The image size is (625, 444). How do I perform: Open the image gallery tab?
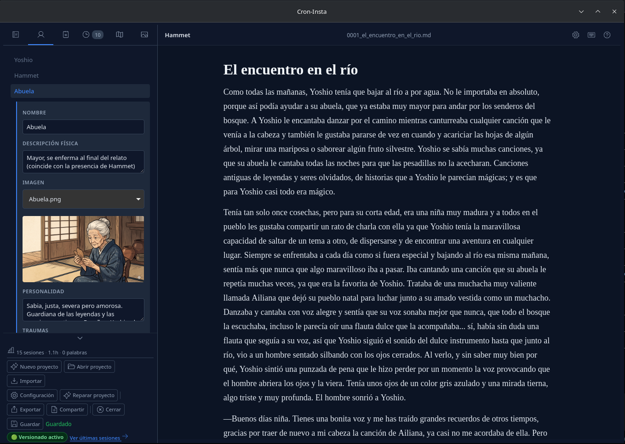(x=144, y=34)
